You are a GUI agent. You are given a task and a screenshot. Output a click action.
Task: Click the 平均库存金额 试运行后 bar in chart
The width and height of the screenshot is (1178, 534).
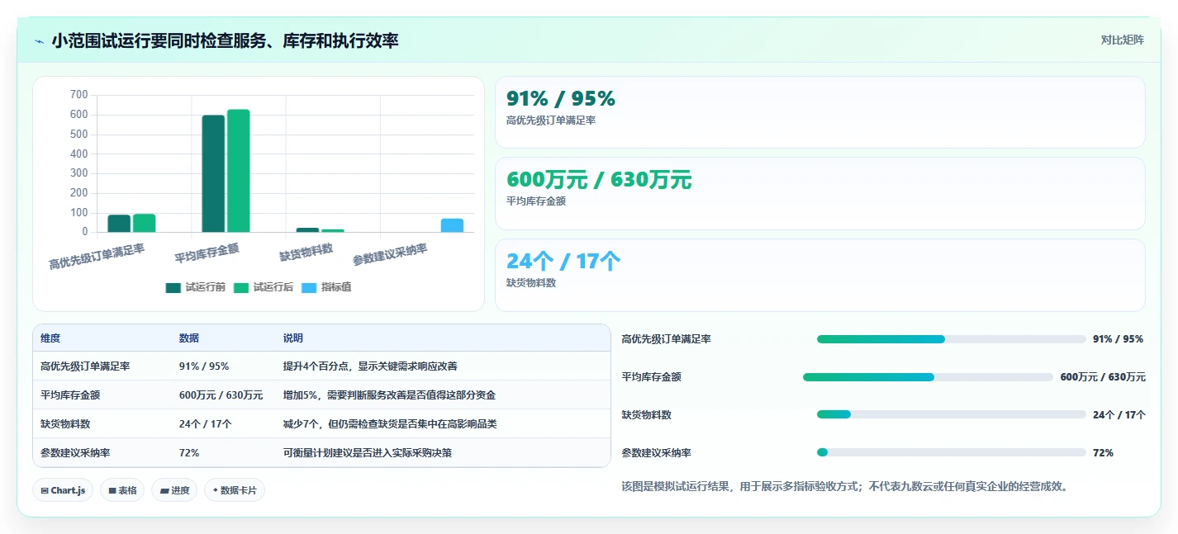click(x=239, y=170)
